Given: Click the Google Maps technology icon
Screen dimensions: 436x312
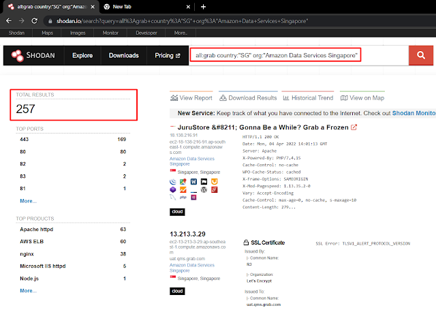Looking at the screenshot, I should pos(183,182).
